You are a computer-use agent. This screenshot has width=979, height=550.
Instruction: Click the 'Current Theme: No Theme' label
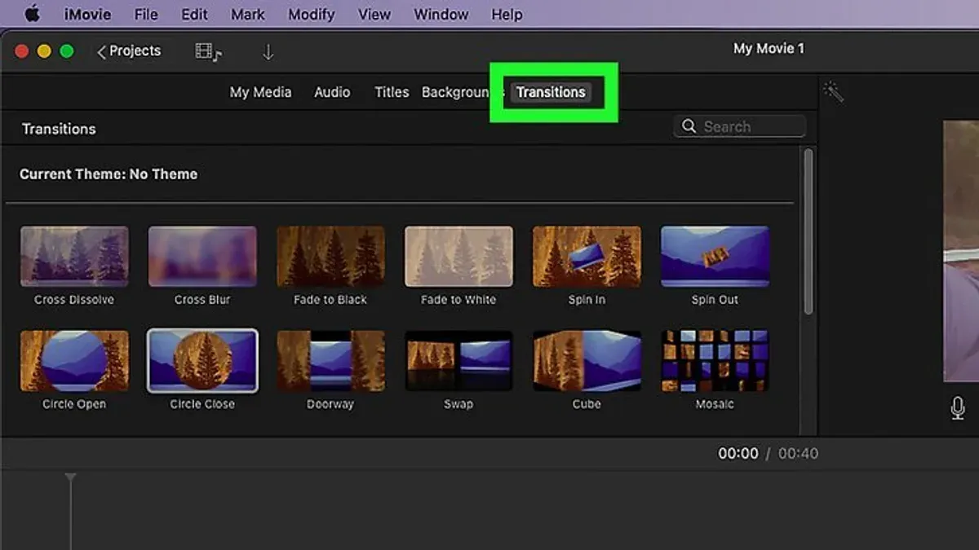109,174
